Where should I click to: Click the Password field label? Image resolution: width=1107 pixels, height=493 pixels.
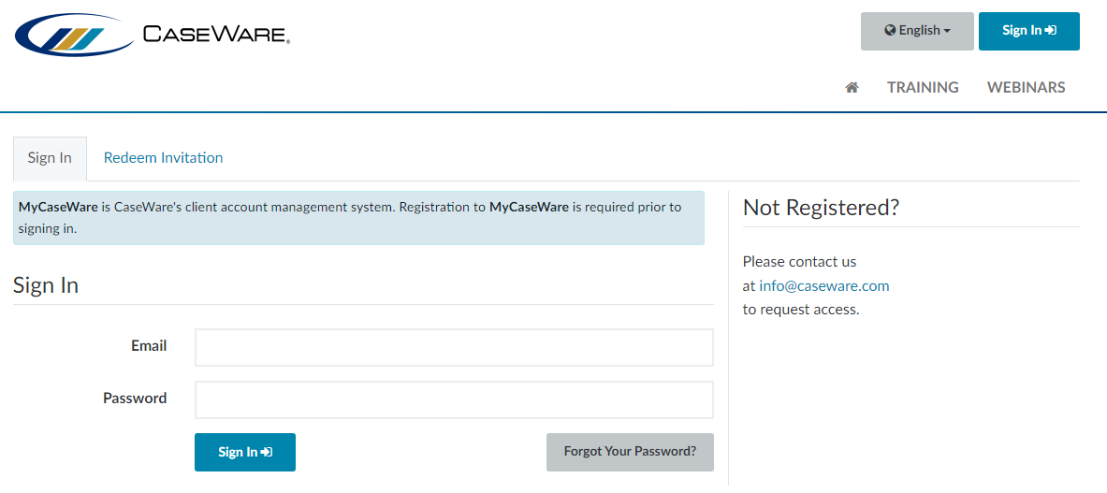[135, 398]
